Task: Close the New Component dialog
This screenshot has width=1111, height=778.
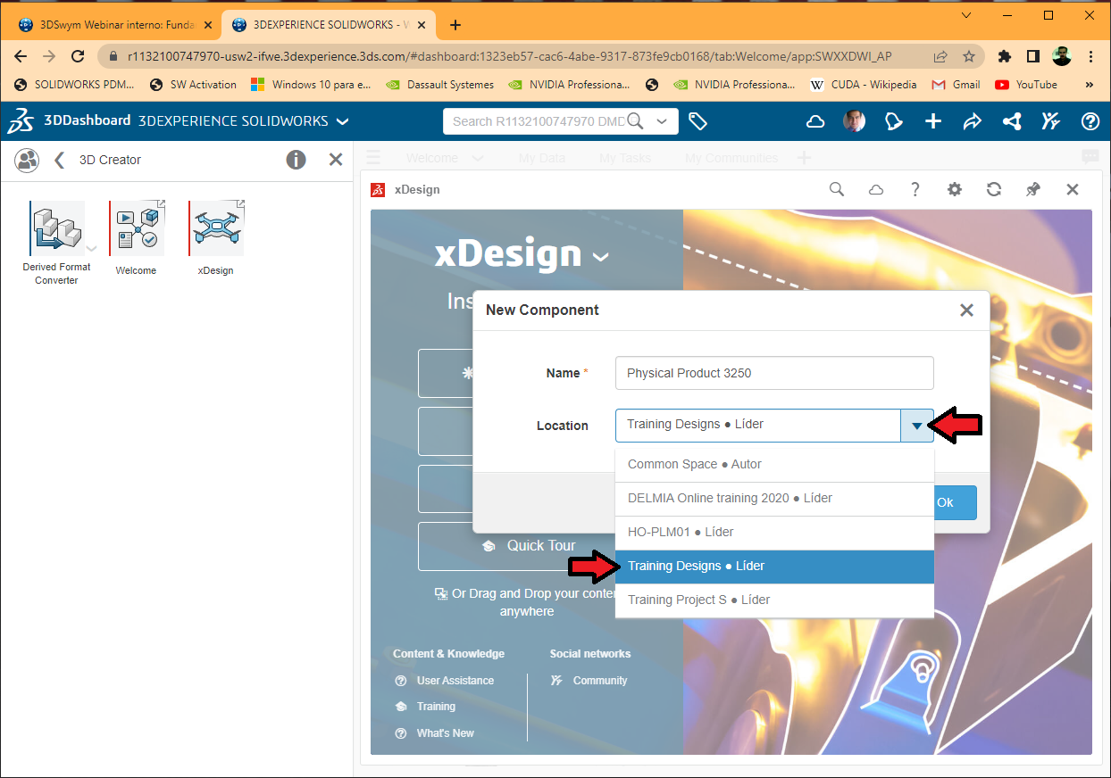Action: click(x=966, y=310)
